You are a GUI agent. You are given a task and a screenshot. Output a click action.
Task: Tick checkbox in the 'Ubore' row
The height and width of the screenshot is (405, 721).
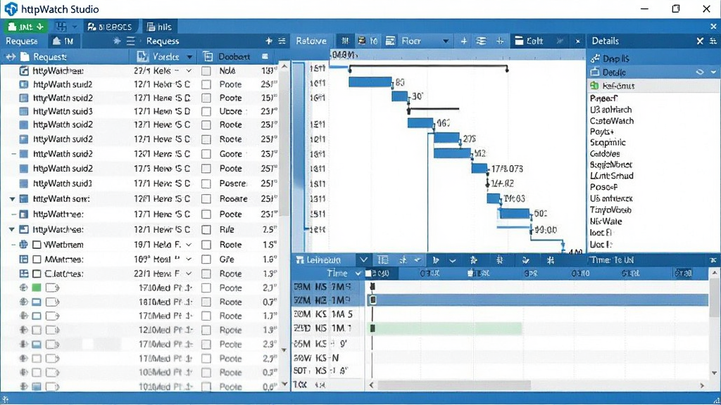[x=206, y=112]
